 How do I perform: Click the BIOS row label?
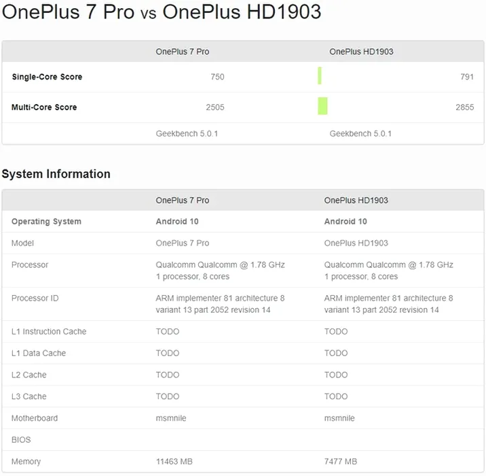point(21,440)
